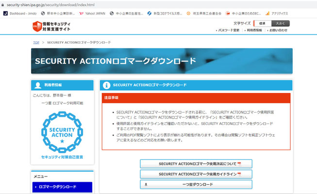The image size is (317, 194).
Task: Click PDF icon on 使用許諾について button
Action: tap(239, 164)
